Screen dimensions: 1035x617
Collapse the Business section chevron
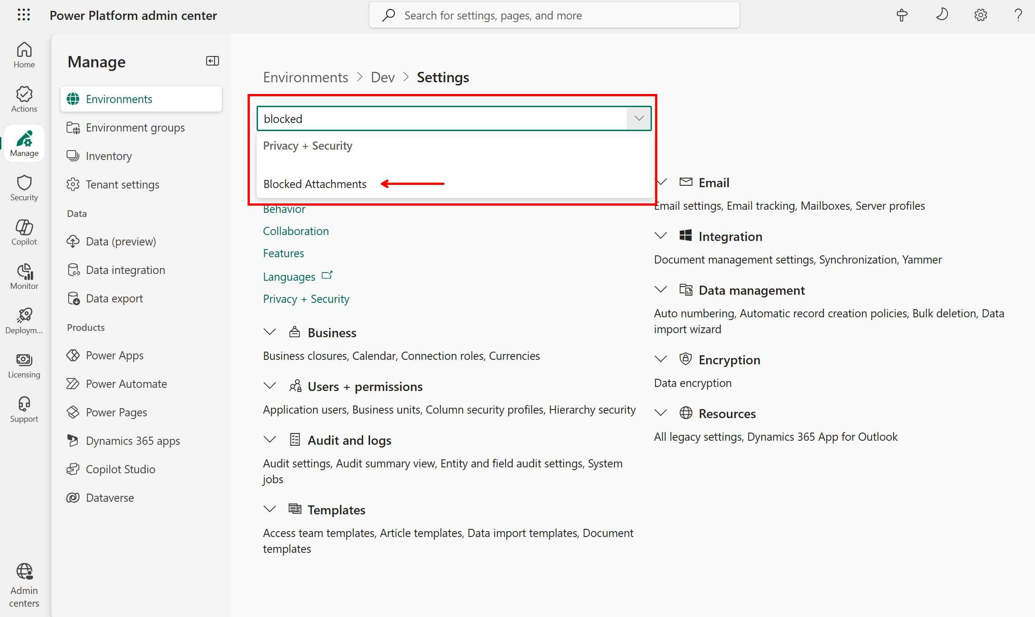click(270, 332)
